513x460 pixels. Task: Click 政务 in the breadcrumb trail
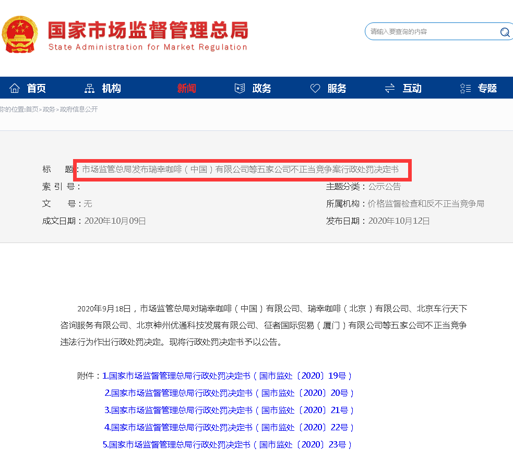tap(49, 110)
